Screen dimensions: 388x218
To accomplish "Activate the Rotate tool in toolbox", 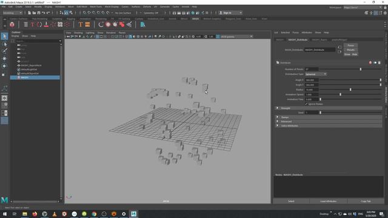I will coord(4,66).
